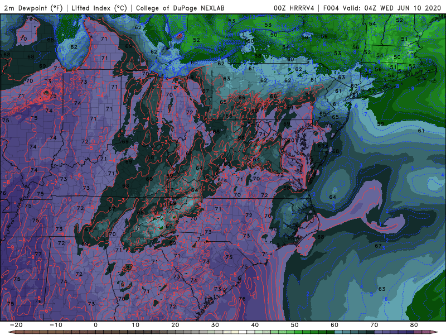Click the '20' label on the color scale
446x335 pixels.
click(x=175, y=325)
